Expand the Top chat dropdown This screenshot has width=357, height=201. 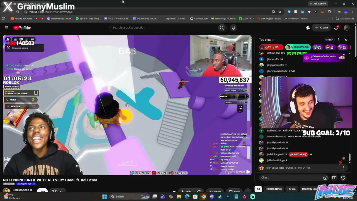point(267,40)
